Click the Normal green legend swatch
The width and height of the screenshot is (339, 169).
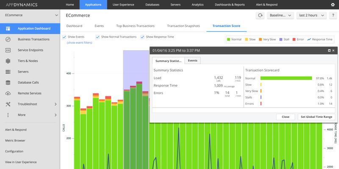tap(228, 39)
